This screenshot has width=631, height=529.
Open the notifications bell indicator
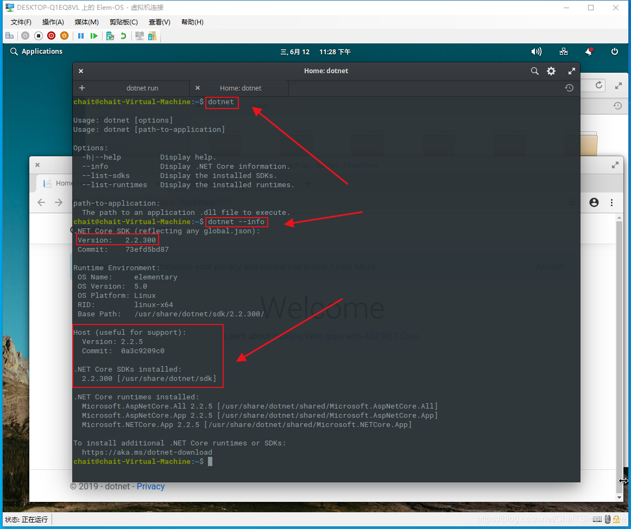click(x=589, y=52)
